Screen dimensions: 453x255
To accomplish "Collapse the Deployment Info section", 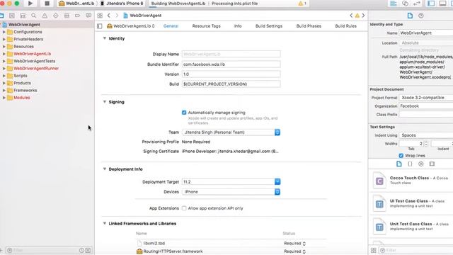I will click(105, 169).
